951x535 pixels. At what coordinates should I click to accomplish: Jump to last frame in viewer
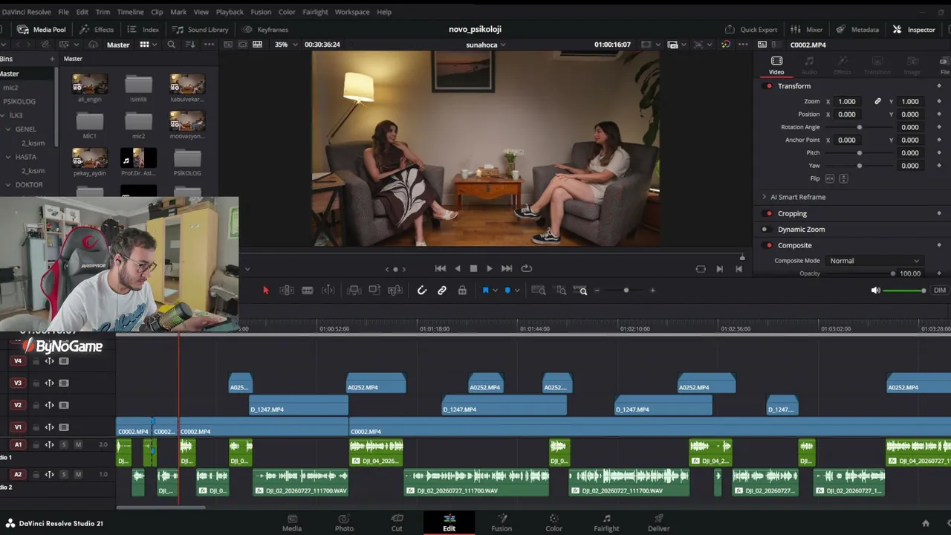click(507, 268)
